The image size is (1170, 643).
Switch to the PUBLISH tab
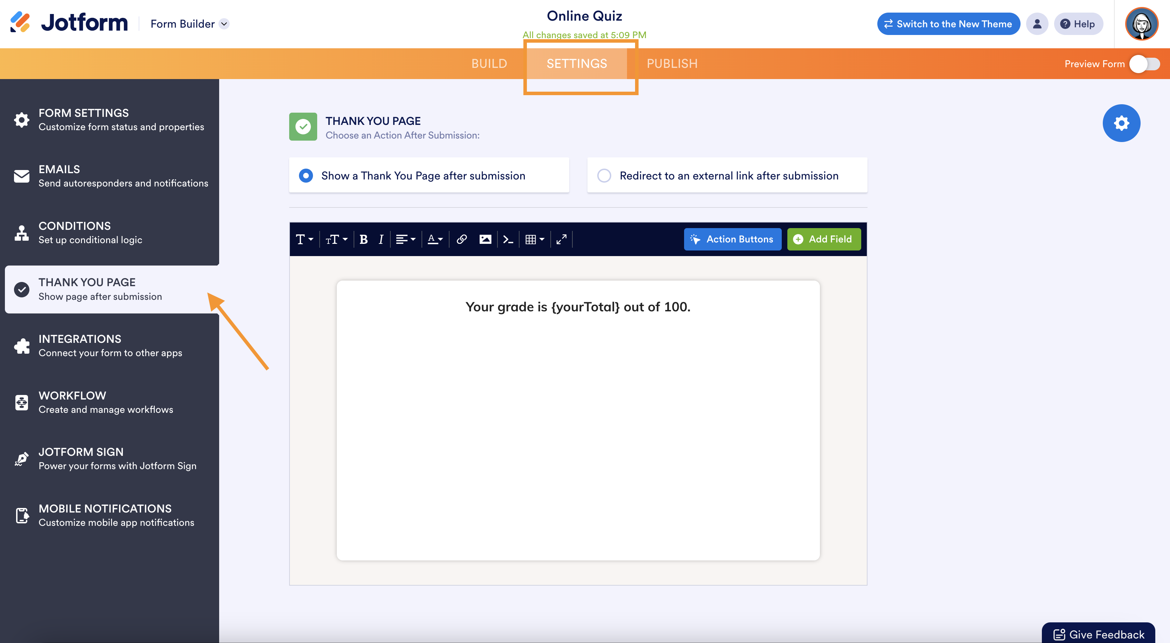pyautogui.click(x=672, y=64)
